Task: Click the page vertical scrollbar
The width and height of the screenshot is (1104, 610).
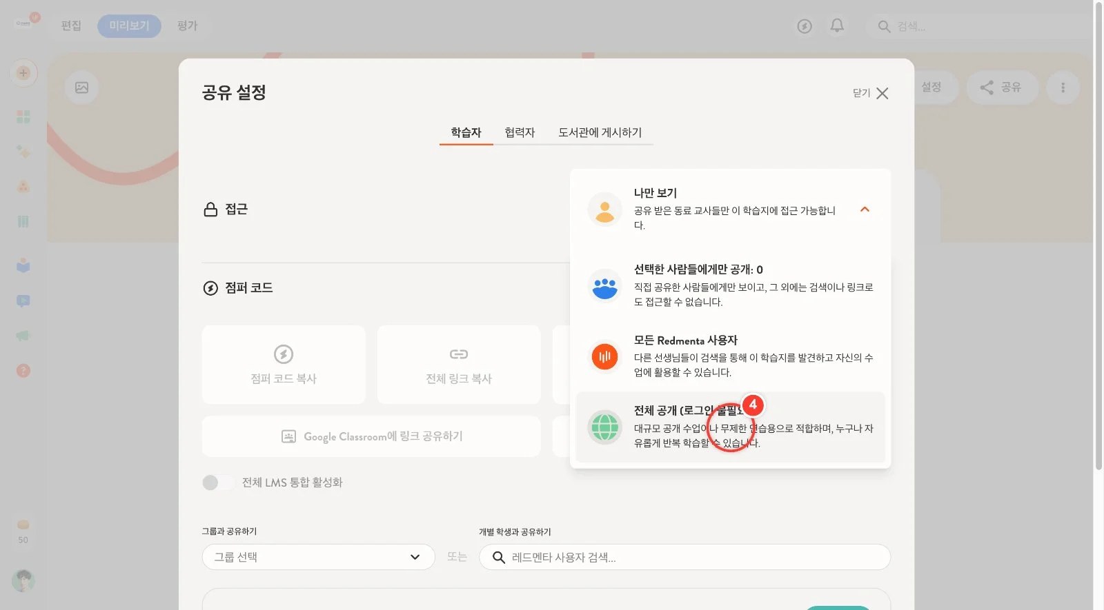Action: 1098,236
